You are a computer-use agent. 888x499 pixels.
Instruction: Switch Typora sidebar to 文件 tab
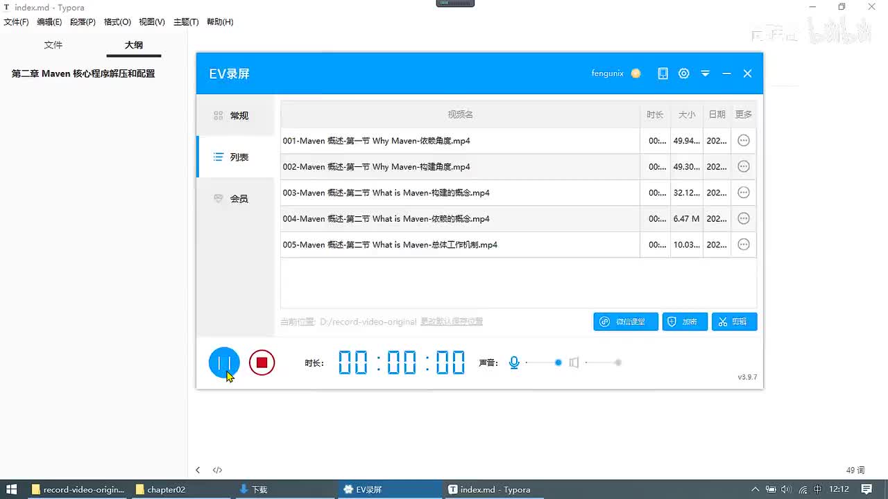tap(53, 45)
